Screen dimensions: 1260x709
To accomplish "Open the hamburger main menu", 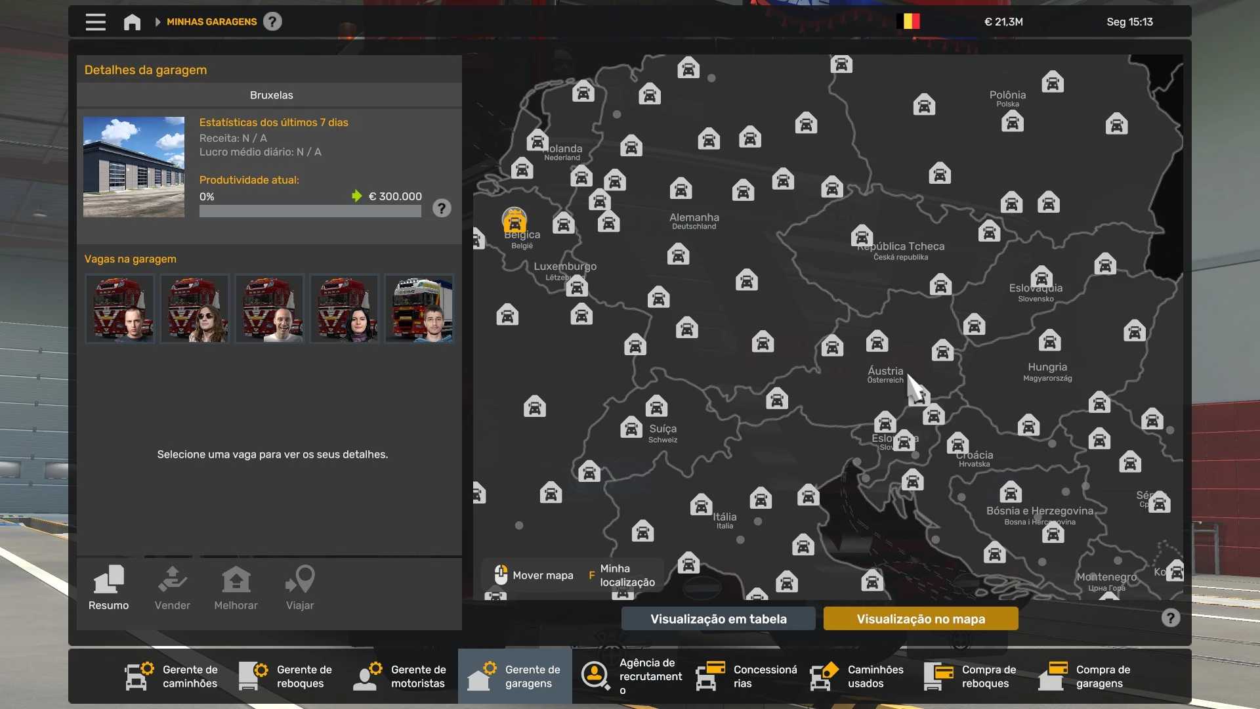I will coord(95,22).
